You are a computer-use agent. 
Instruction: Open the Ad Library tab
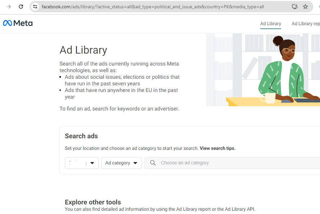pos(271,23)
